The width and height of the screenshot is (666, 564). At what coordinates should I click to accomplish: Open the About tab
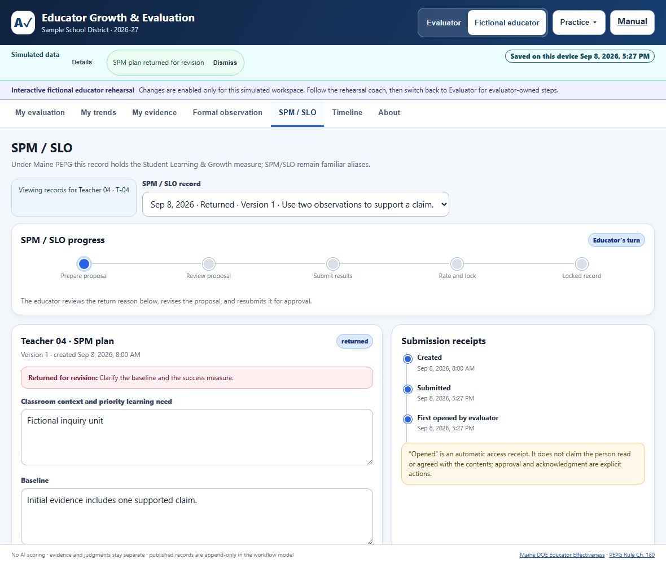389,112
